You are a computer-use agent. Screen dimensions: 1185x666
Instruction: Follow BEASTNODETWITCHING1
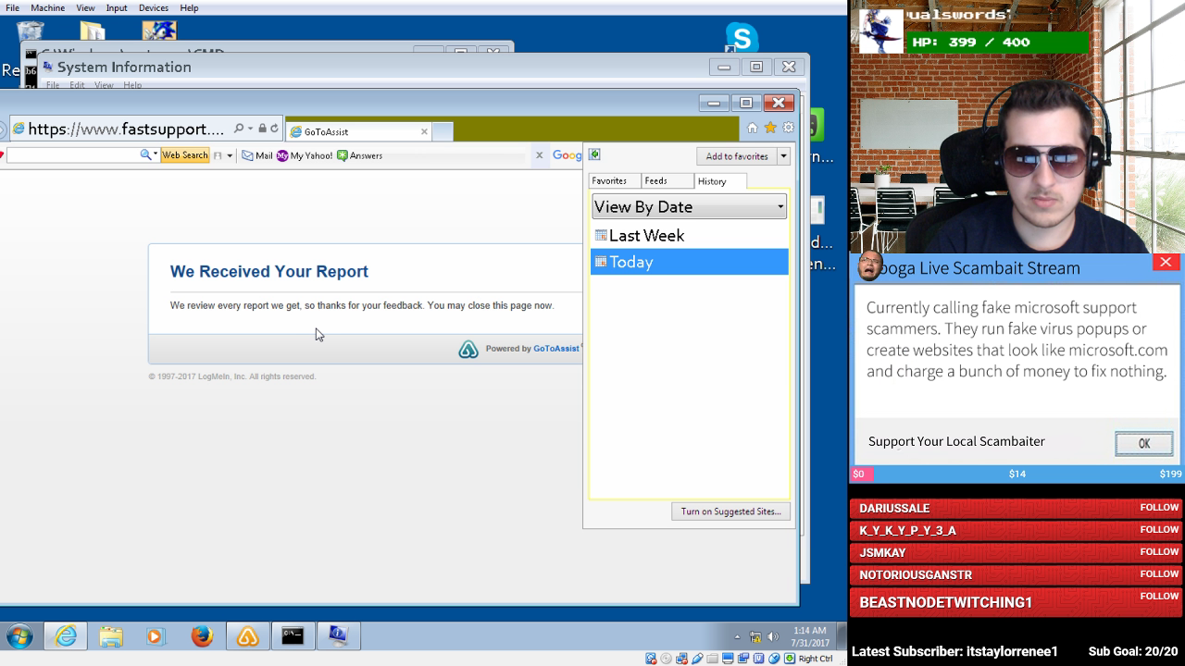click(x=1159, y=597)
